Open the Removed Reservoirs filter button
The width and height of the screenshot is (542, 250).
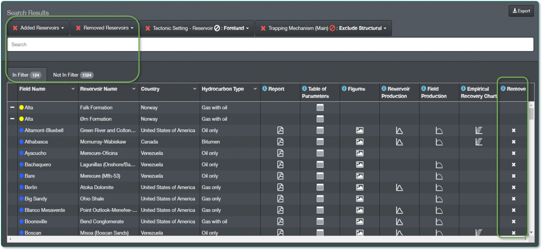[105, 28]
